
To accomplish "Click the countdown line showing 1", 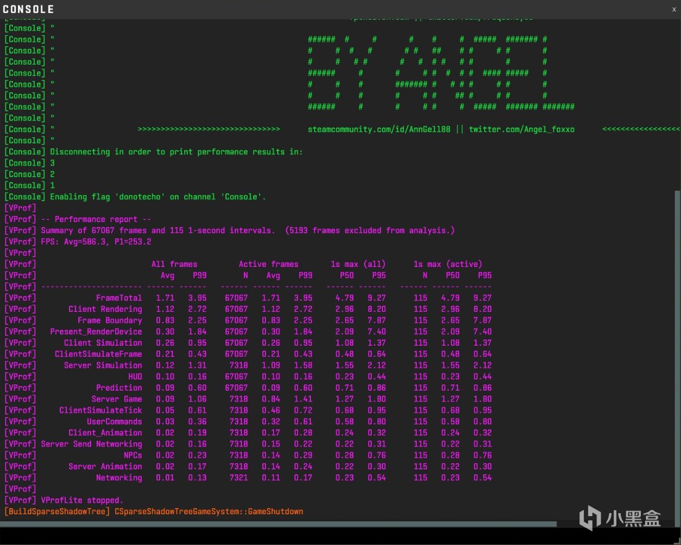I will point(30,186).
